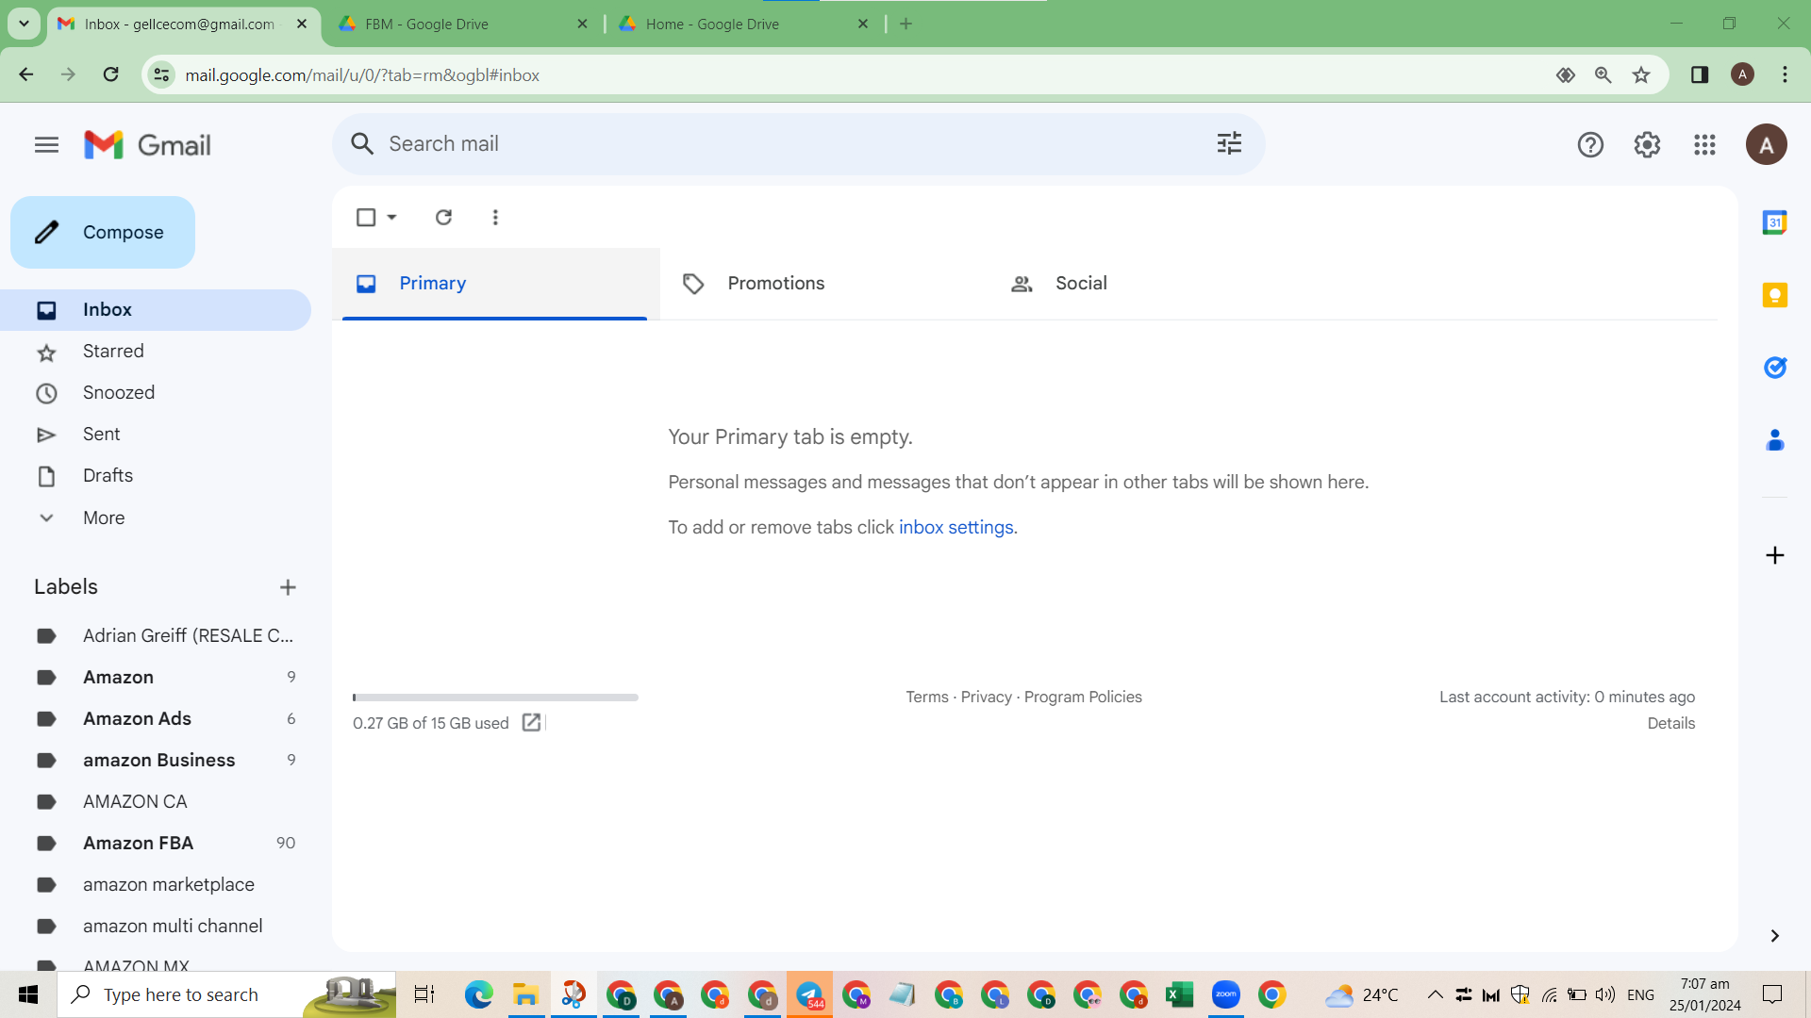The image size is (1811, 1018).
Task: Click the Gmail logo
Action: 147,145
